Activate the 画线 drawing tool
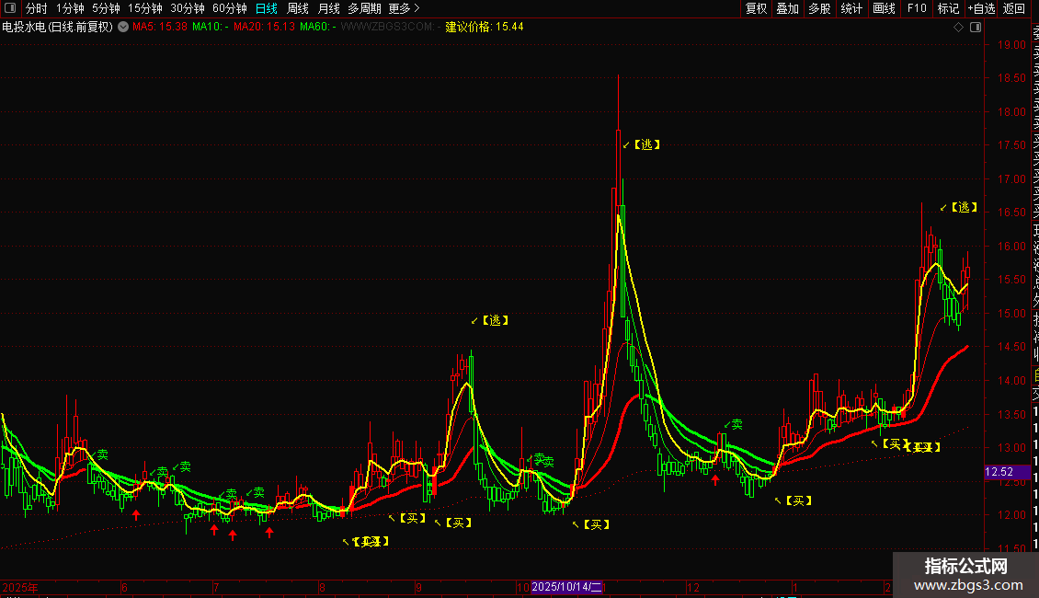This screenshot has height=598, width=1039. coord(884,8)
